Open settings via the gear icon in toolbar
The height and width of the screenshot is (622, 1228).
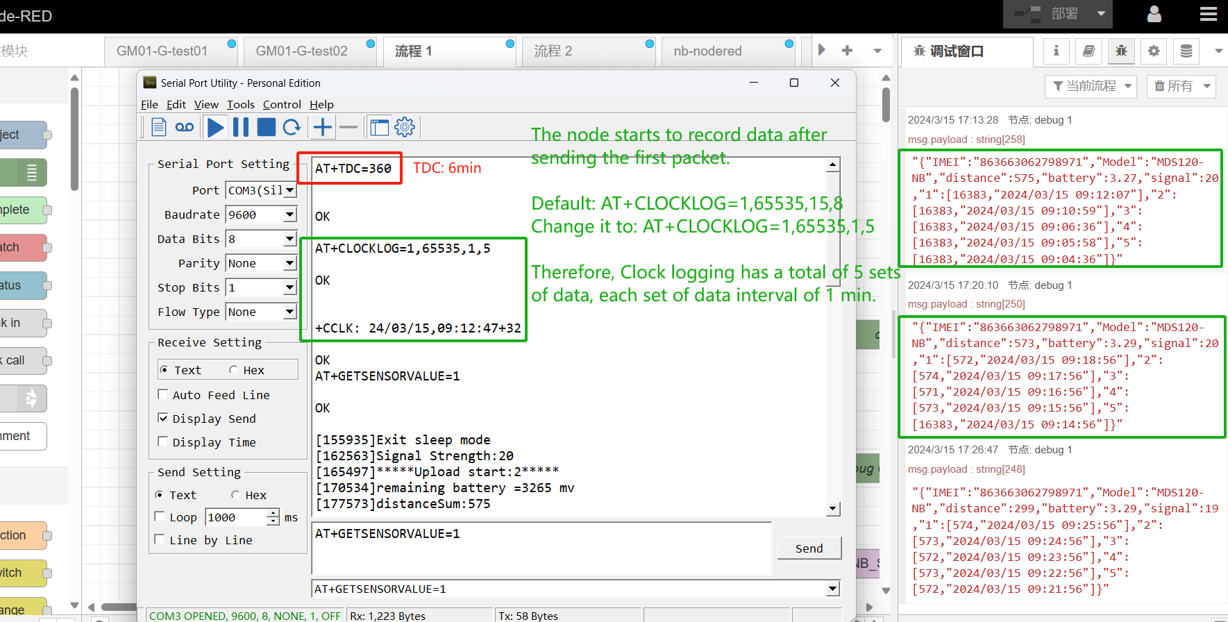(405, 127)
